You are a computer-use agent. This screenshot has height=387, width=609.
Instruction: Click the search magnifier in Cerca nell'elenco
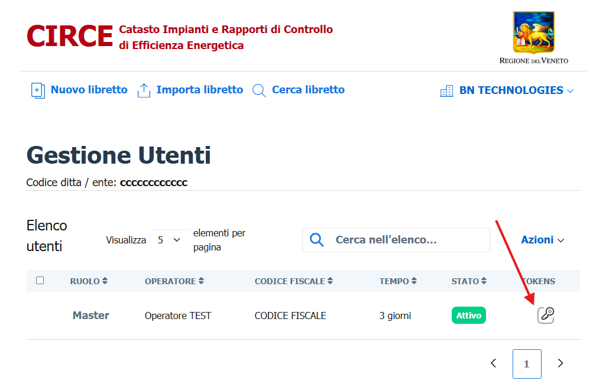tap(317, 240)
